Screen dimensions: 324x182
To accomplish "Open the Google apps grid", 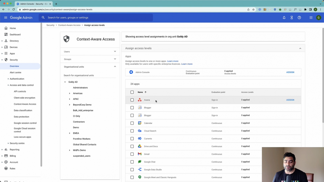I will [311, 18].
